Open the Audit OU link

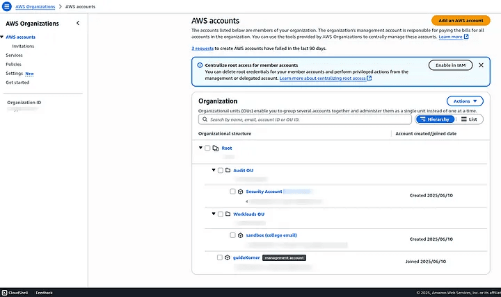[x=243, y=171]
